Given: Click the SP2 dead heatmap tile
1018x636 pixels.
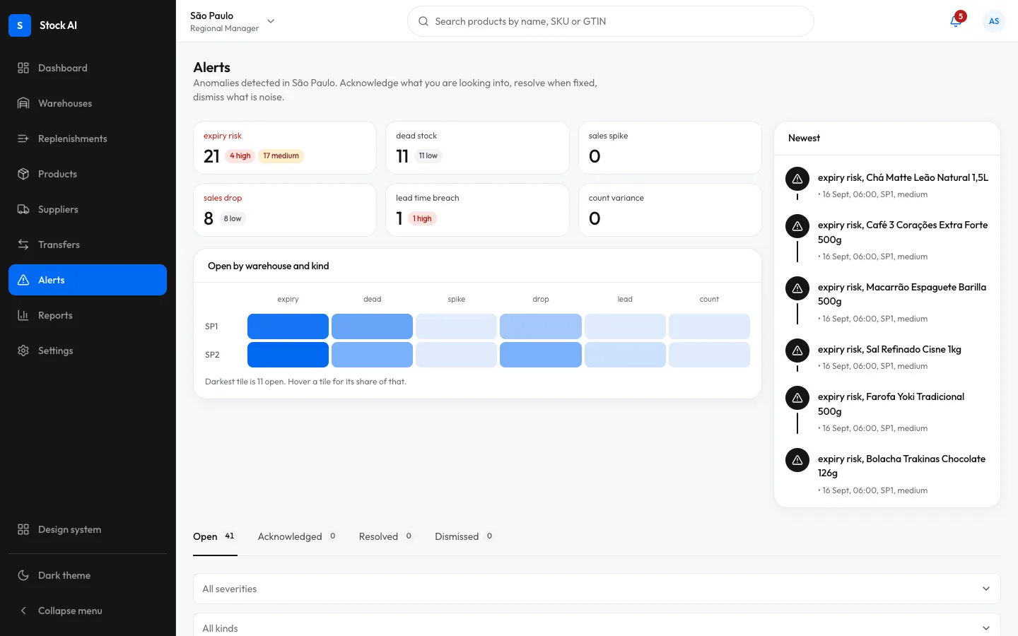Looking at the screenshot, I should point(372,355).
